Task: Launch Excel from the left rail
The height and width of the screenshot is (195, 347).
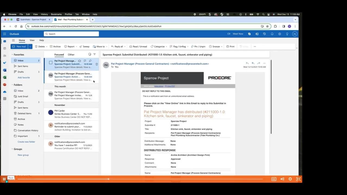Action: (5, 77)
